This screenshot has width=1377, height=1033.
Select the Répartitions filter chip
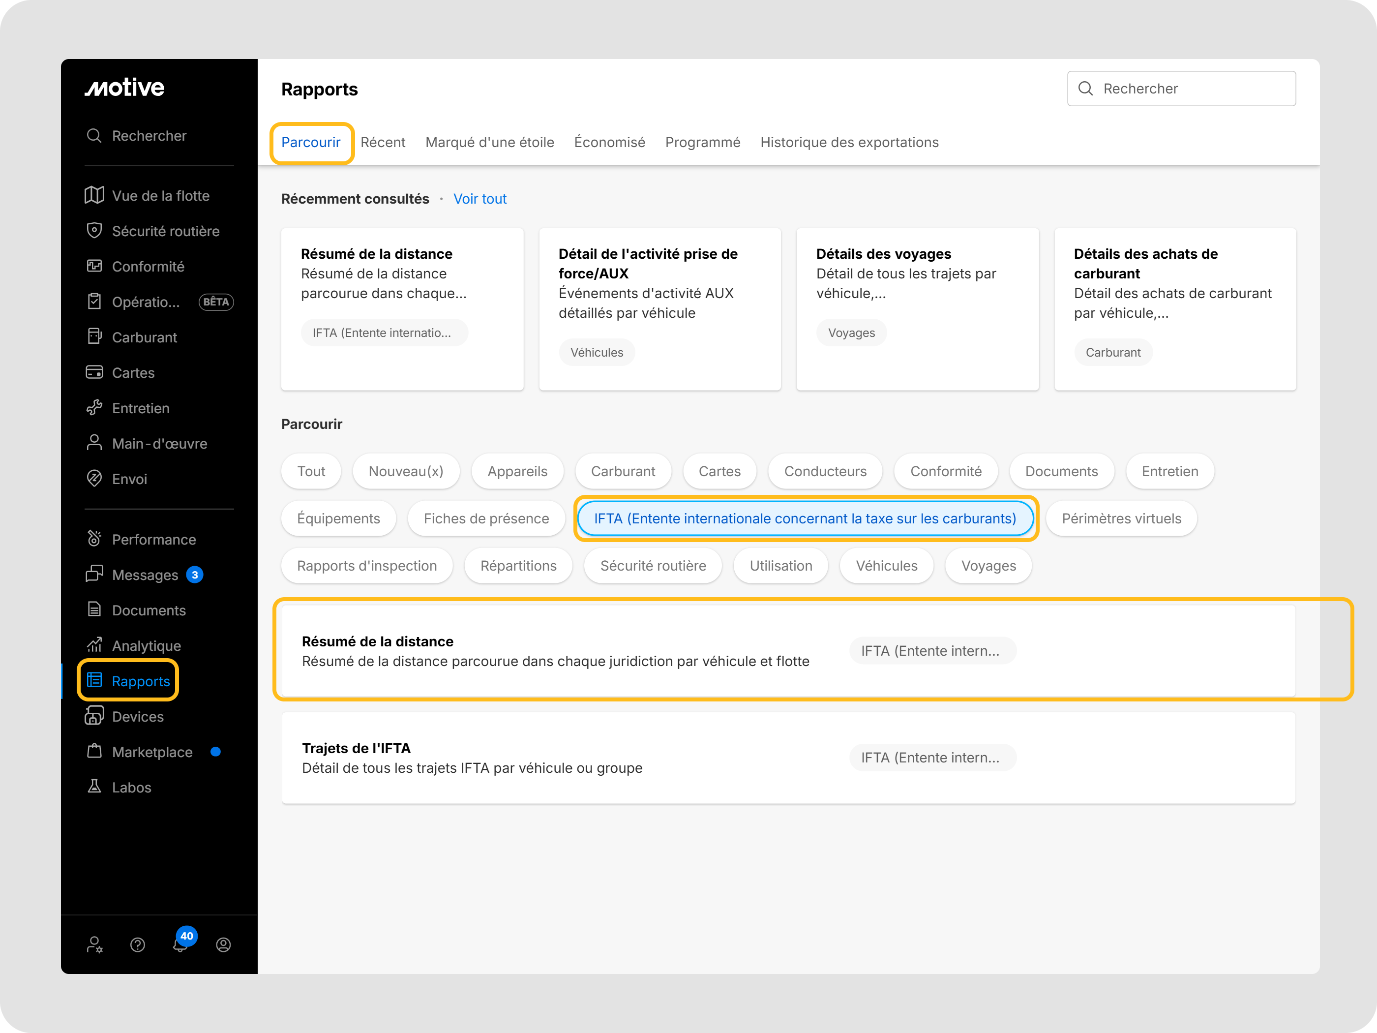point(518,566)
